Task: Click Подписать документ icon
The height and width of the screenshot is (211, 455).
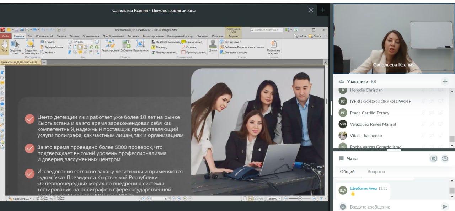Action: pos(273,47)
